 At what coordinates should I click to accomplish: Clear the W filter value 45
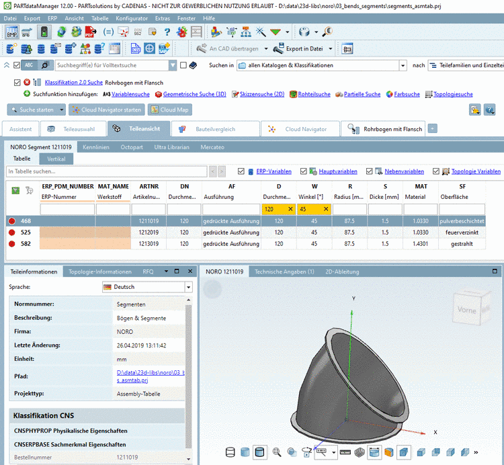coord(326,209)
